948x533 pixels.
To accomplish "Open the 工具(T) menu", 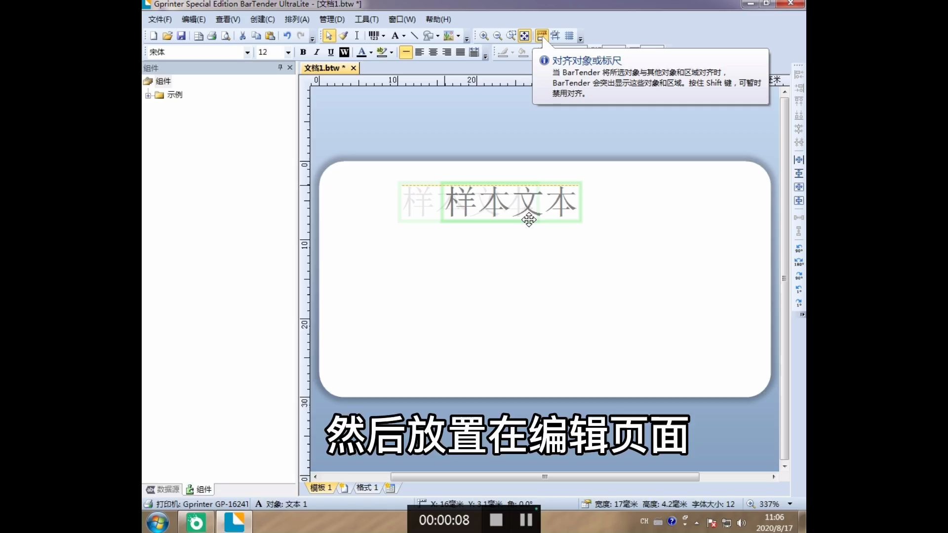I will tap(366, 19).
